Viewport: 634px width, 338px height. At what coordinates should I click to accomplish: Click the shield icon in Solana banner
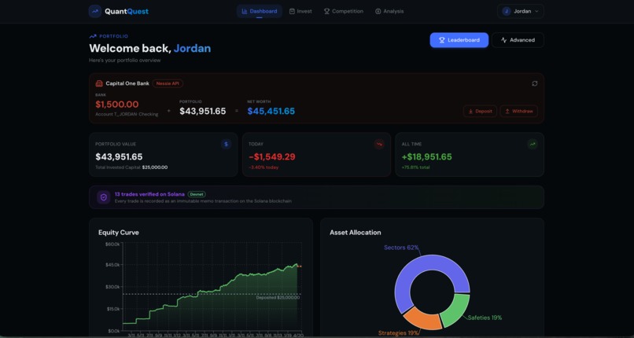click(x=104, y=197)
